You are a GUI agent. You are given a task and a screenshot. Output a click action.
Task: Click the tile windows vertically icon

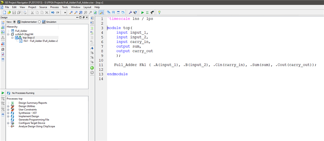pyautogui.click(x=118, y=12)
